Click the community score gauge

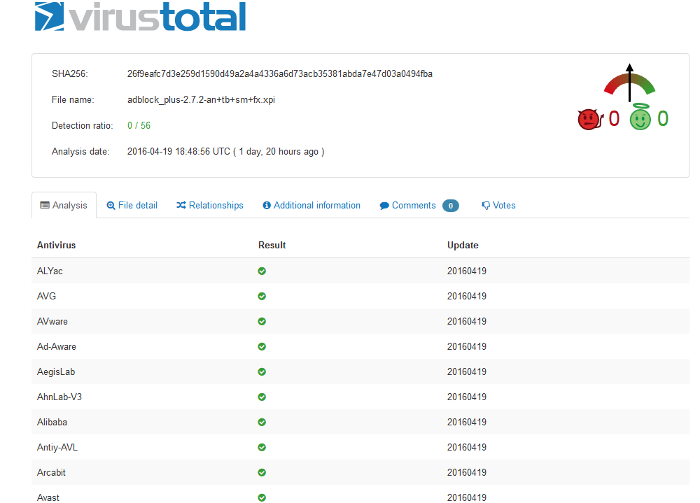(x=629, y=83)
